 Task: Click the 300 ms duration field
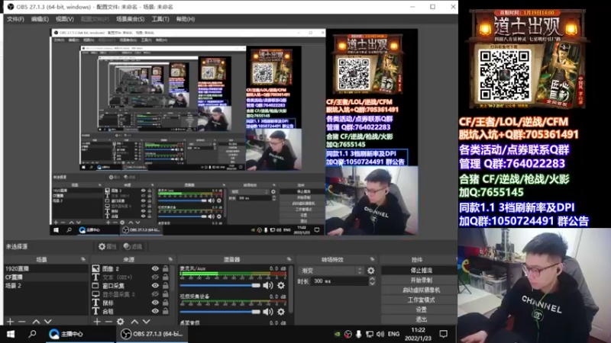pyautogui.click(x=339, y=281)
